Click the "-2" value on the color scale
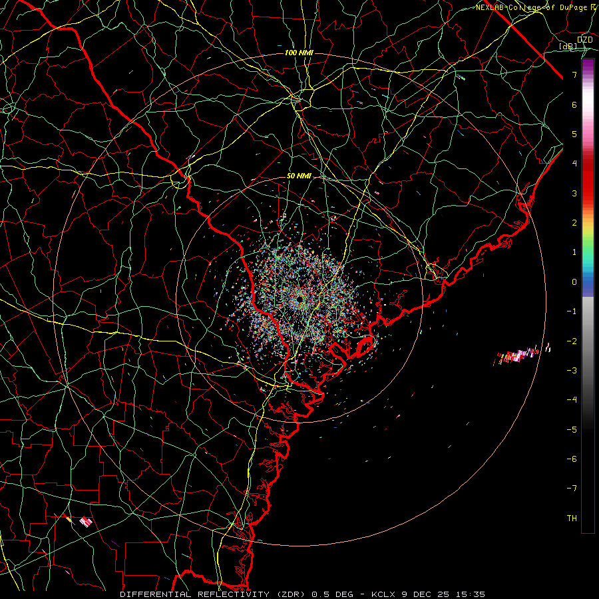Image resolution: width=599 pixels, height=599 pixels. pos(572,341)
